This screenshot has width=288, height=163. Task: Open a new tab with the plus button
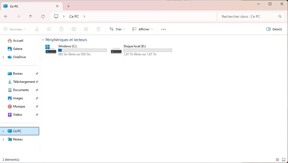68,6
